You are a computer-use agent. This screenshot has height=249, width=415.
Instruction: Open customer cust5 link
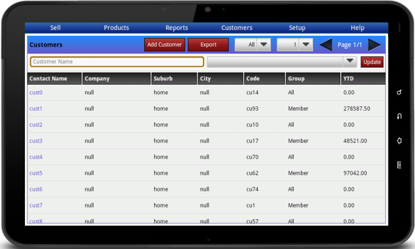pos(36,173)
